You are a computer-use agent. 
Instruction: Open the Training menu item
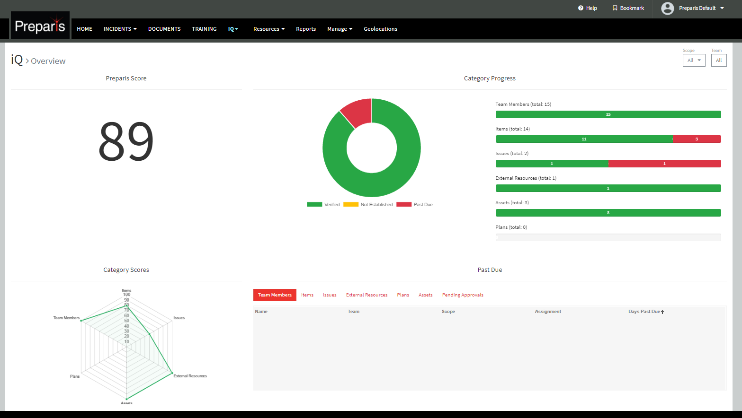pyautogui.click(x=204, y=29)
